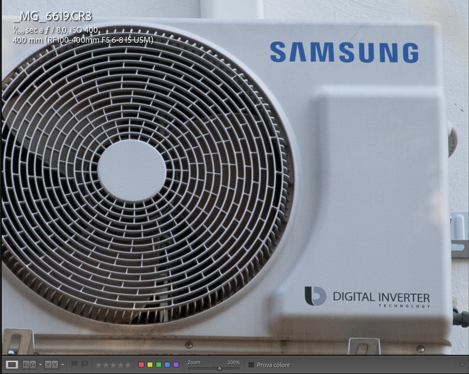469x374 pixels.
Task: Flag photo as Rejected
Action: pos(84,364)
